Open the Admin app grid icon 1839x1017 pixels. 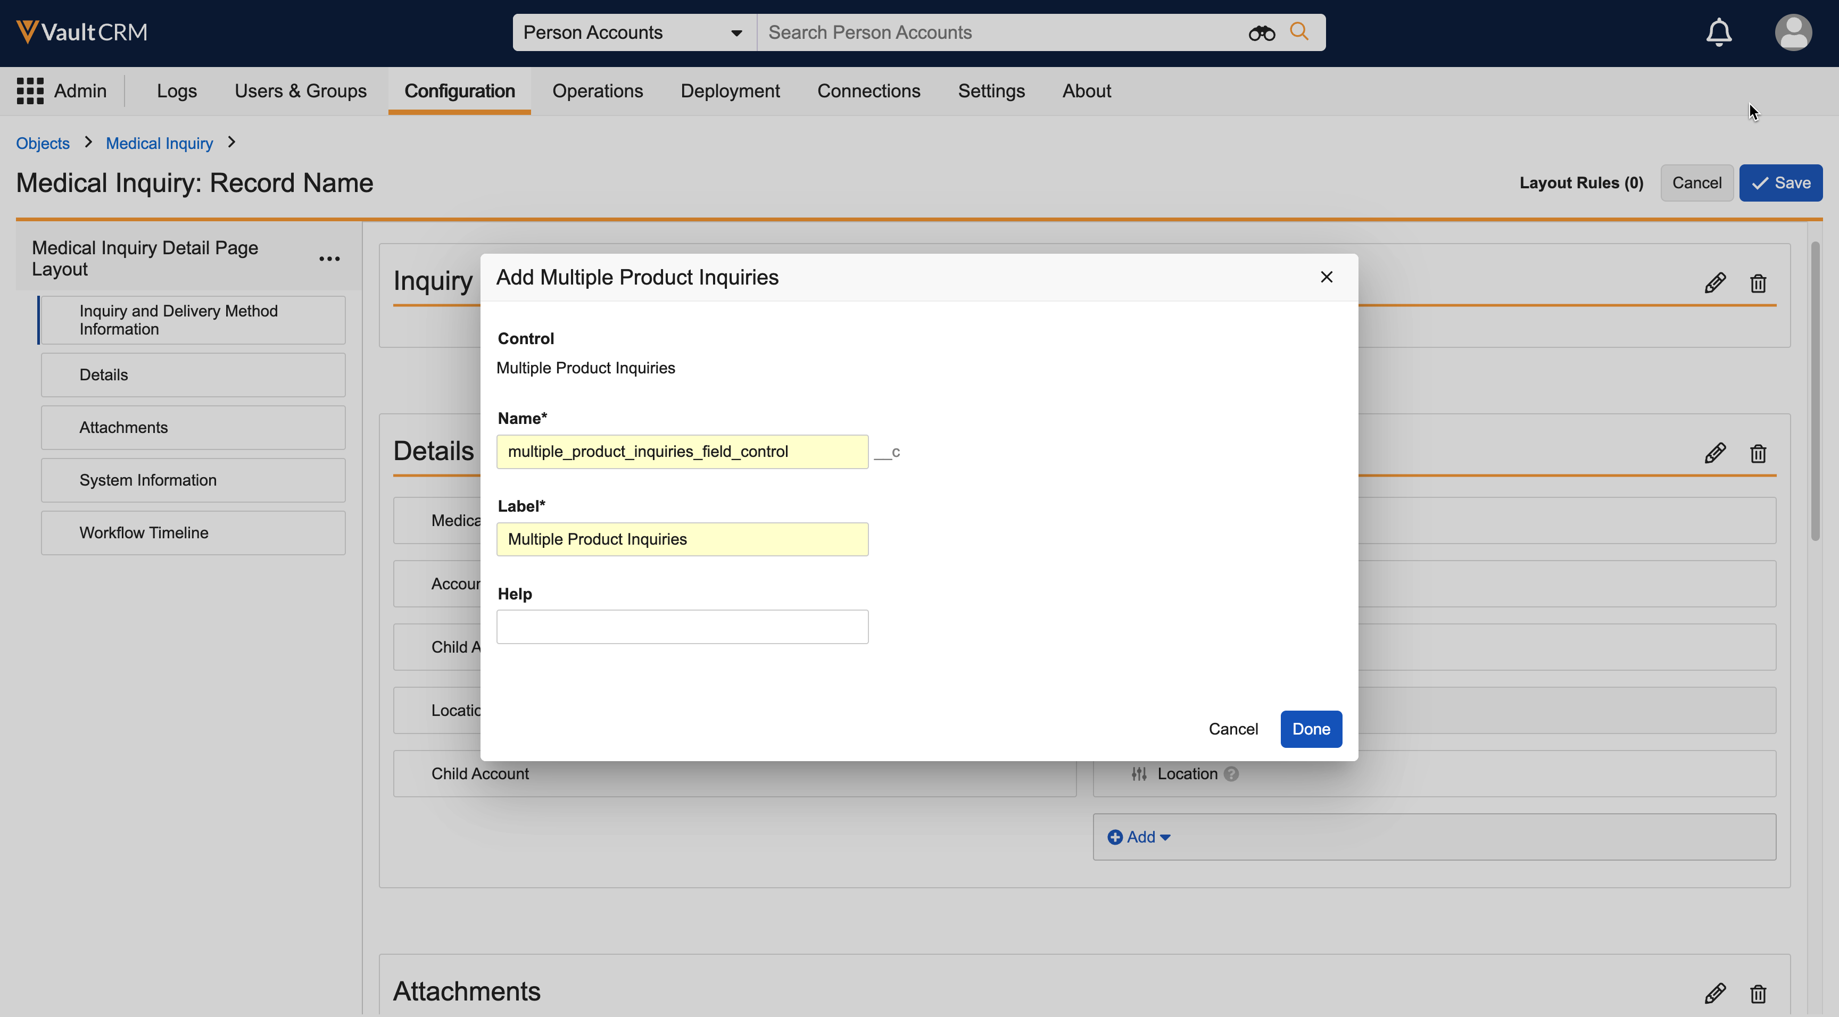pos(30,90)
